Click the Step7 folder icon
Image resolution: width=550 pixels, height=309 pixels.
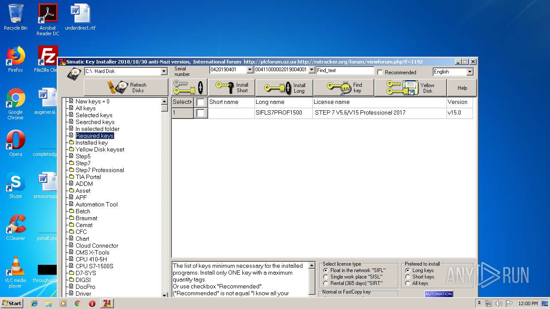pyautogui.click(x=71, y=163)
